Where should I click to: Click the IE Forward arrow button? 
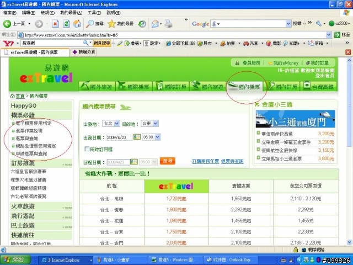pyautogui.click(x=39, y=24)
